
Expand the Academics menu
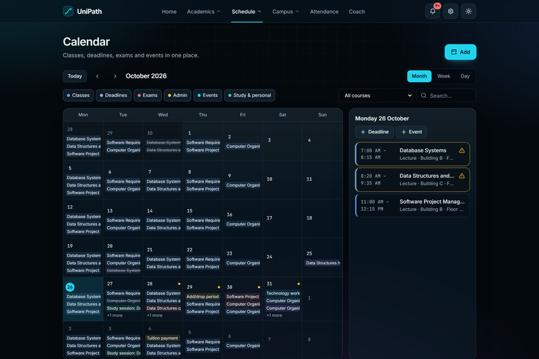click(x=203, y=11)
